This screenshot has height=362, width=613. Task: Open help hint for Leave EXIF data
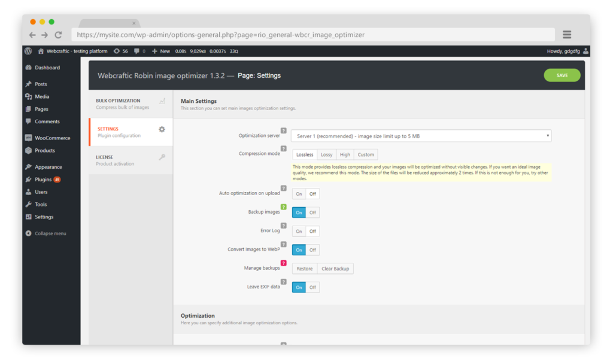pos(283,281)
